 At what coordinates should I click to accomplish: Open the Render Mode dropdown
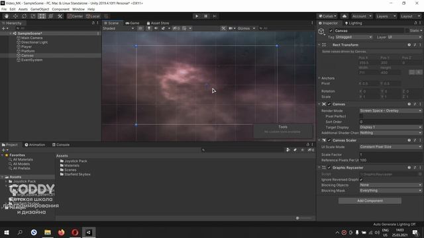(x=390, y=110)
